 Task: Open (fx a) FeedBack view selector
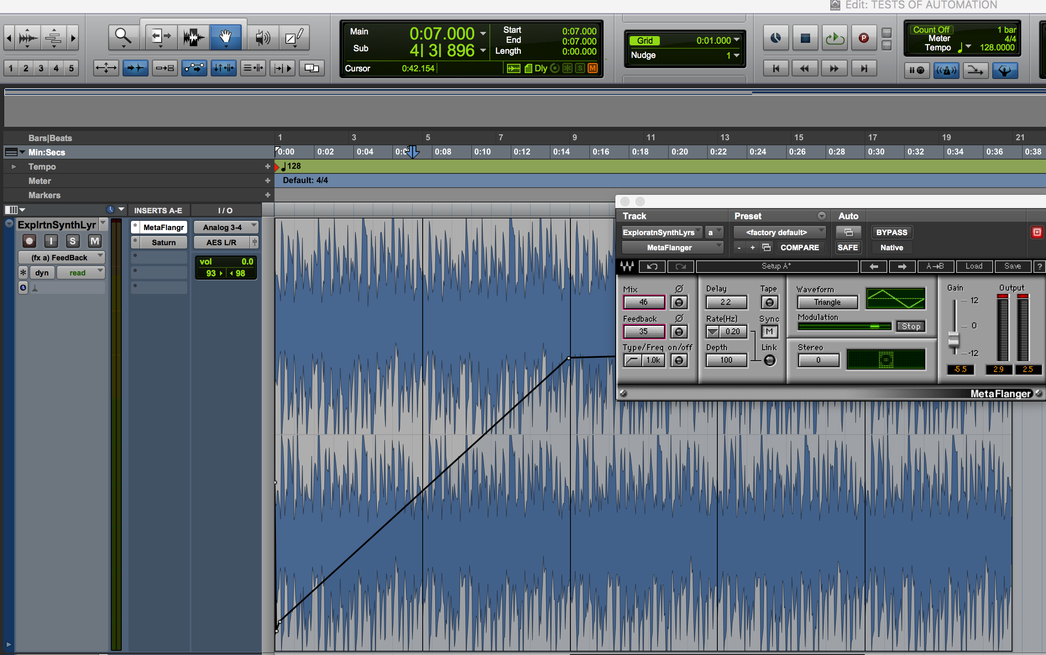[61, 257]
